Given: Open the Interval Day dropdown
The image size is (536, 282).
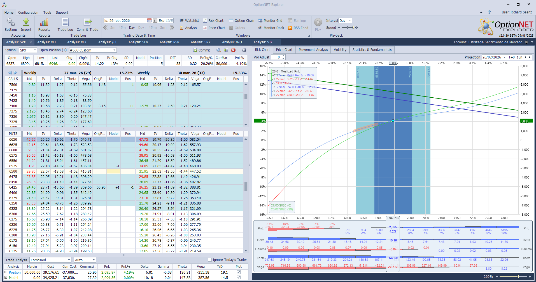Looking at the screenshot, I should pyautogui.click(x=350, y=20).
